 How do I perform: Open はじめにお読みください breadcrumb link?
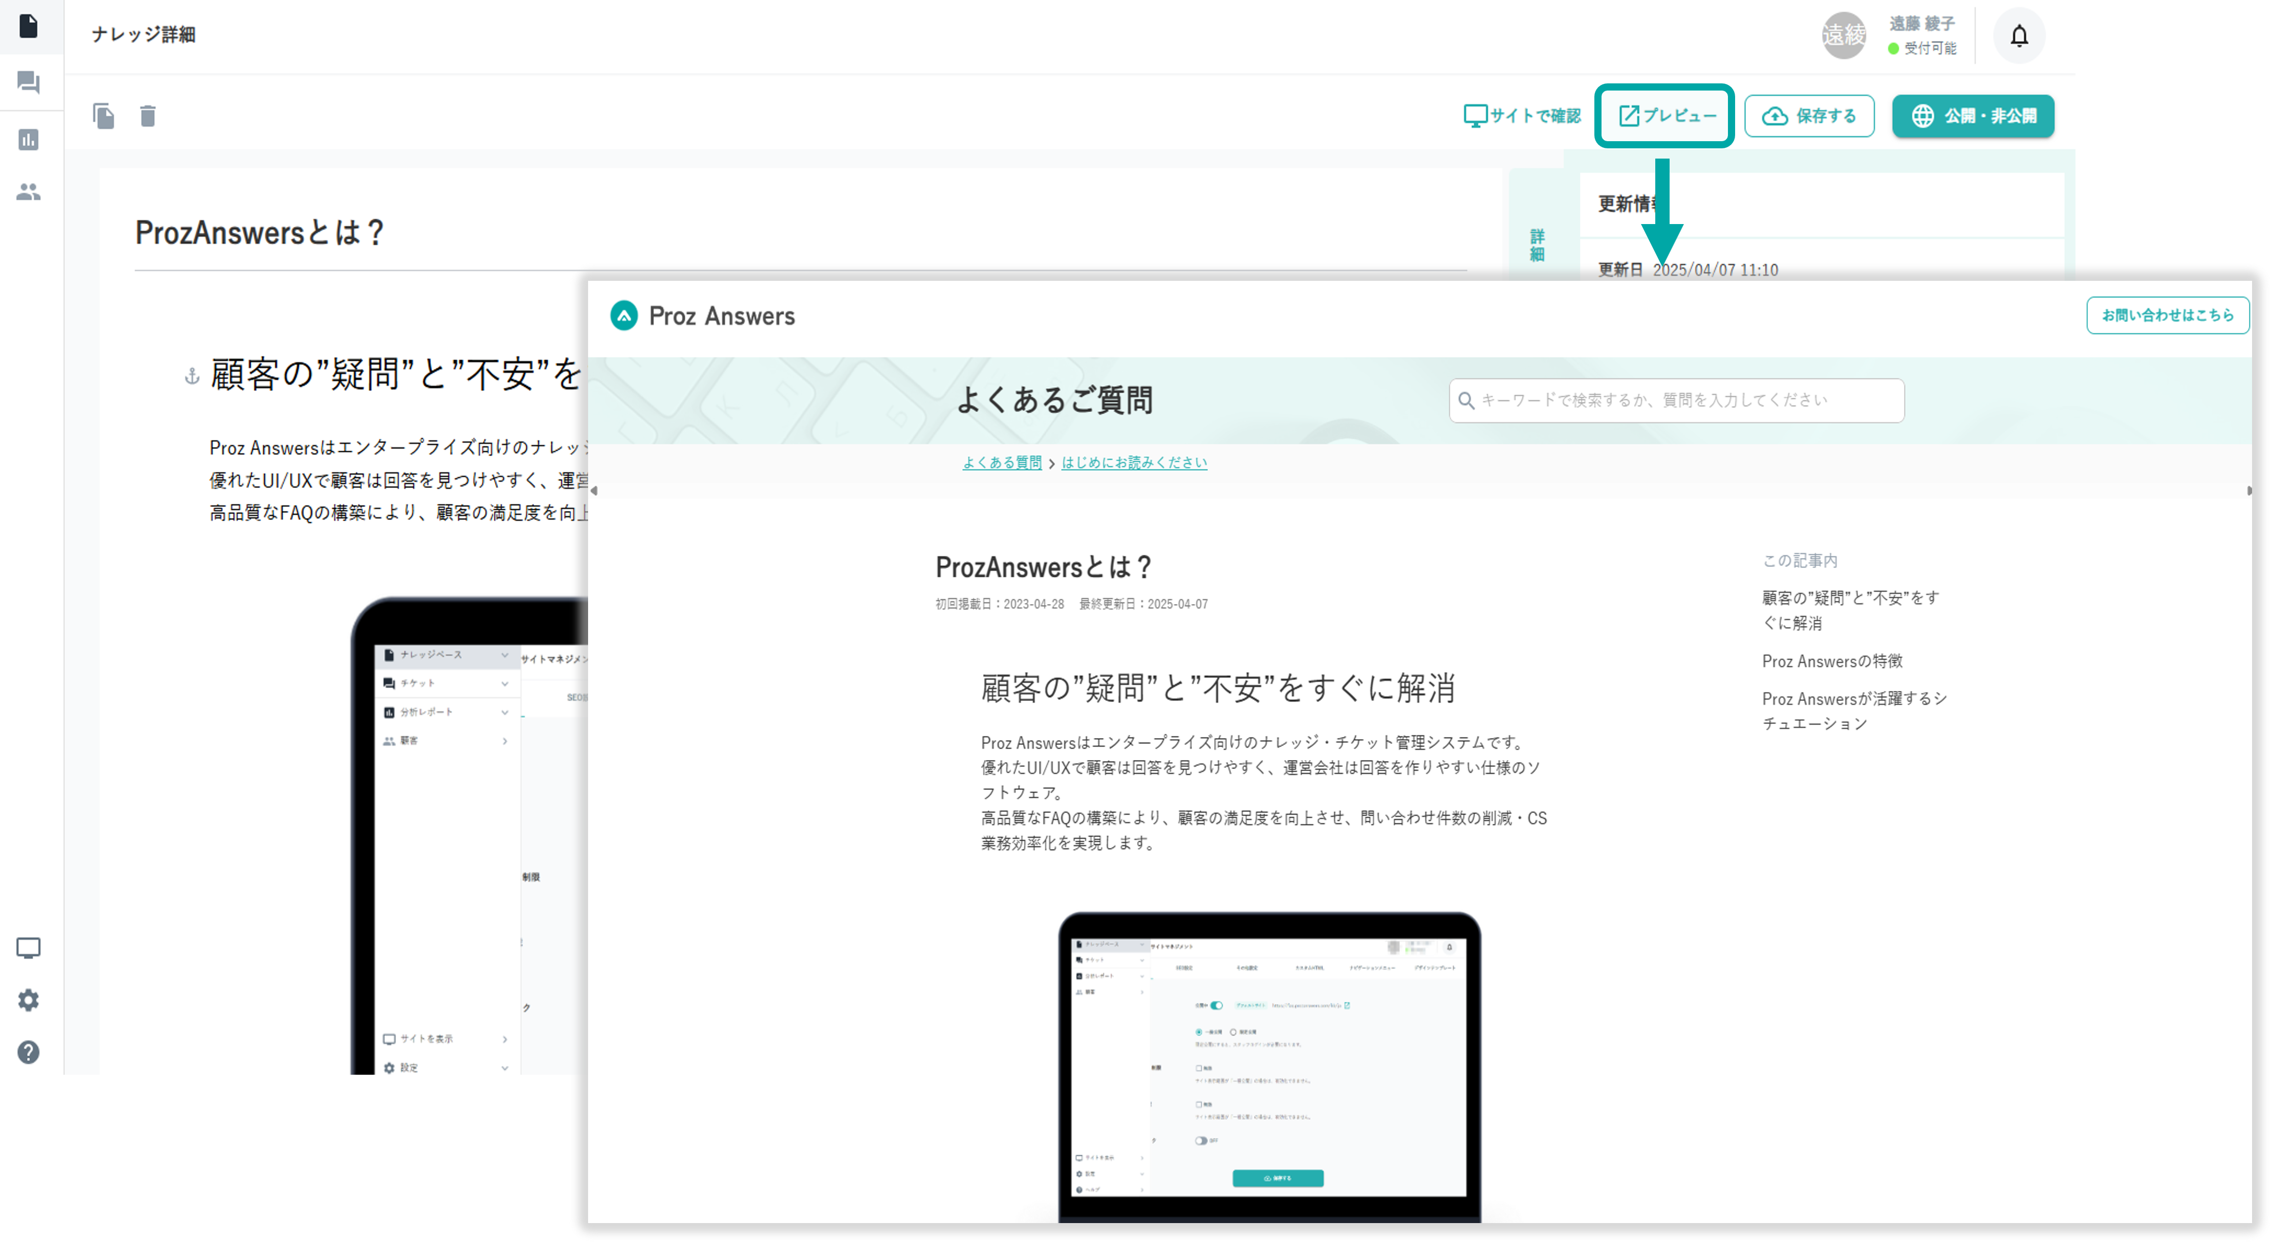click(x=1134, y=462)
